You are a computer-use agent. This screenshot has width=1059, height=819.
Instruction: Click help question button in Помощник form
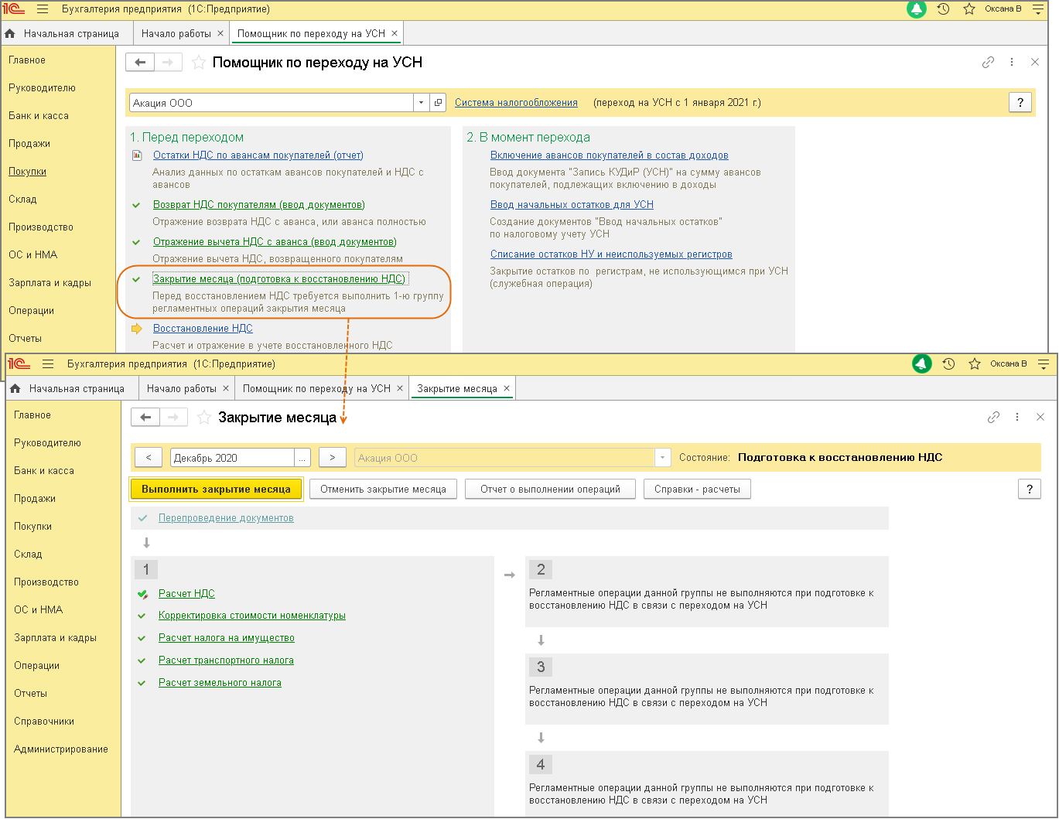coord(1020,102)
